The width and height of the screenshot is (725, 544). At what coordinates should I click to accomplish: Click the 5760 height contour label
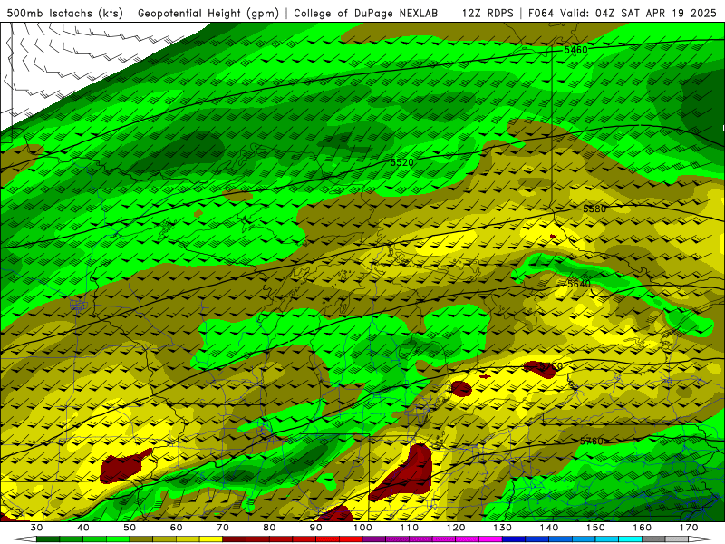pyautogui.click(x=592, y=441)
